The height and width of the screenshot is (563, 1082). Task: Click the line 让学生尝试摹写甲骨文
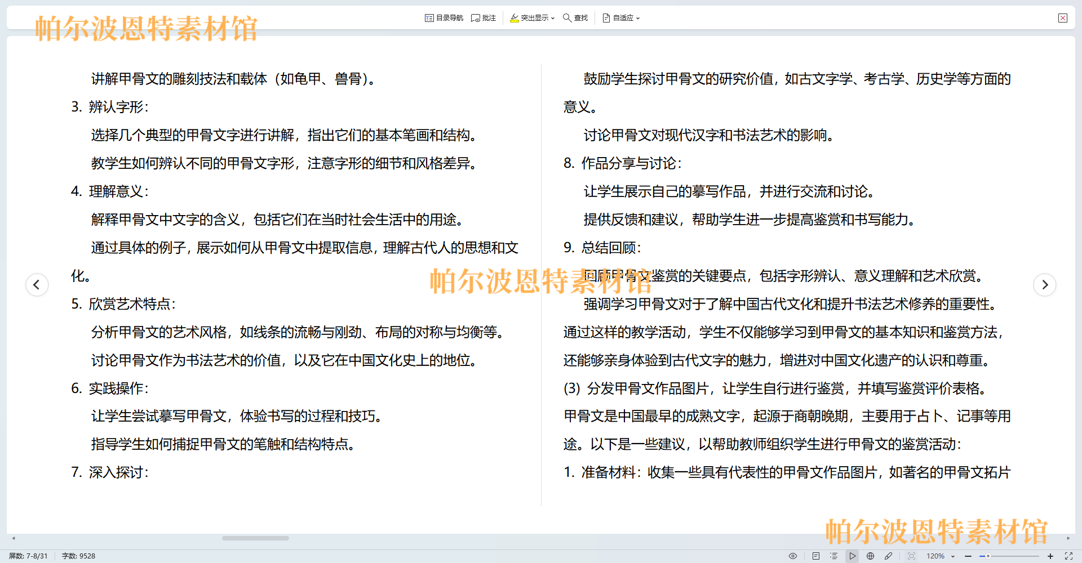(x=237, y=416)
